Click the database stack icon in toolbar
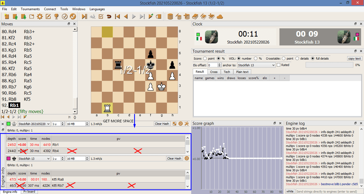The image size is (364, 194). 170,17
